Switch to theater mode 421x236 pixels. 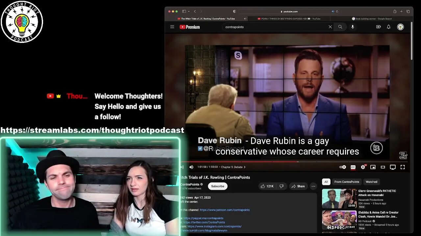click(383, 167)
